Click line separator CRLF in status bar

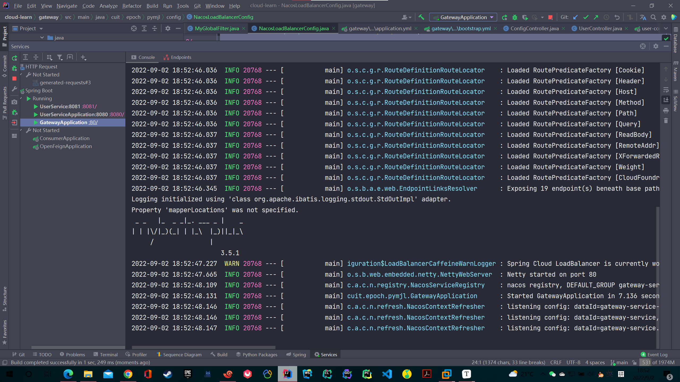[x=556, y=362]
